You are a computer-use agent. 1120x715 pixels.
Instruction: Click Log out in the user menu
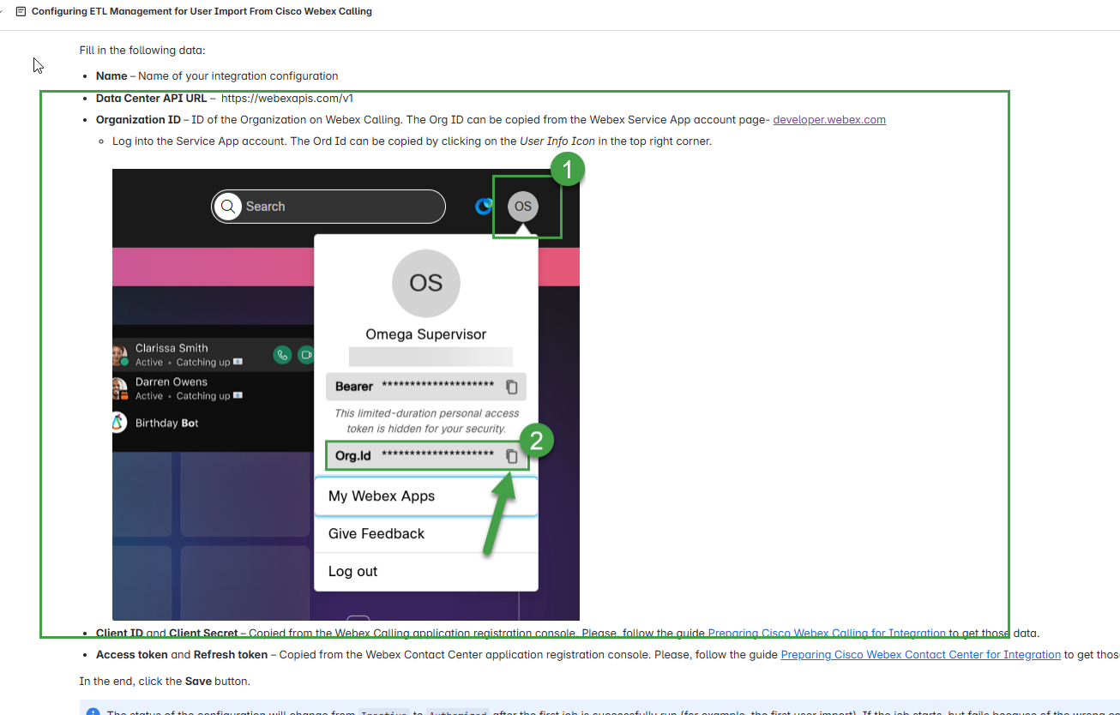[x=353, y=572]
